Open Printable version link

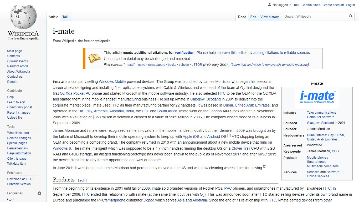[19, 184]
